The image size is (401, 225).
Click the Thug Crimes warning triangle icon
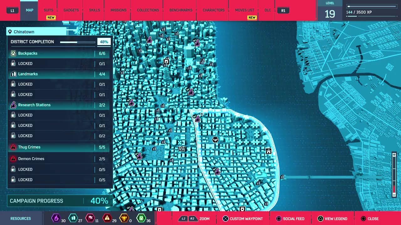coord(13,147)
